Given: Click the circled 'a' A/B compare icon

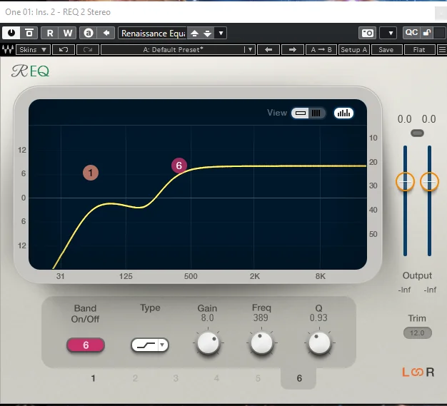Looking at the screenshot, I should click(x=89, y=33).
